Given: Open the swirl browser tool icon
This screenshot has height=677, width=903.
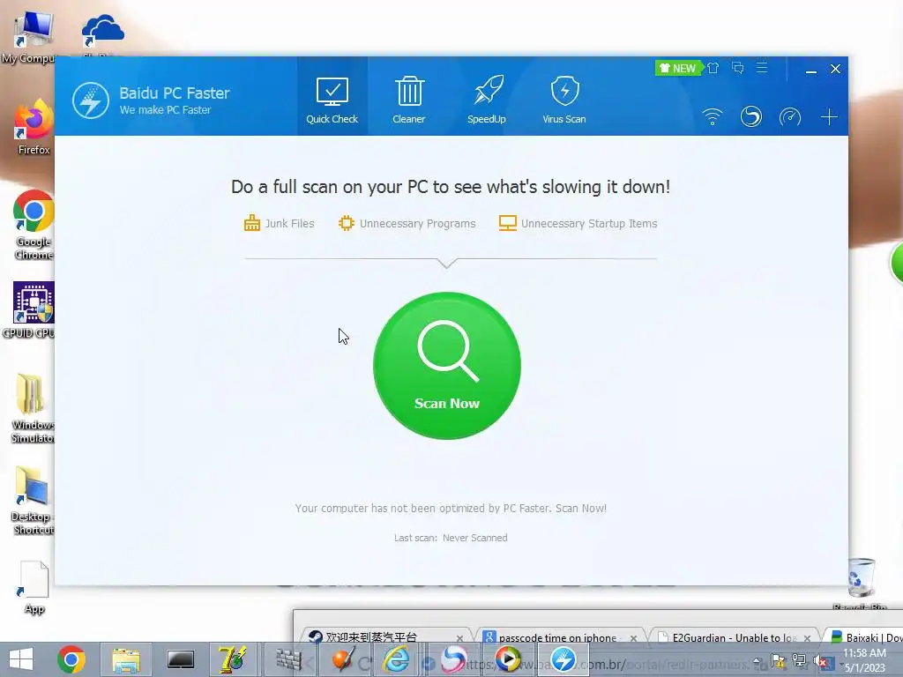Looking at the screenshot, I should [x=751, y=117].
